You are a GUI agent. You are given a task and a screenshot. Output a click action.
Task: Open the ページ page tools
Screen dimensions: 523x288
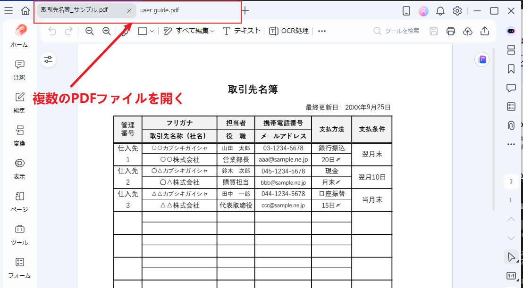[19, 203]
